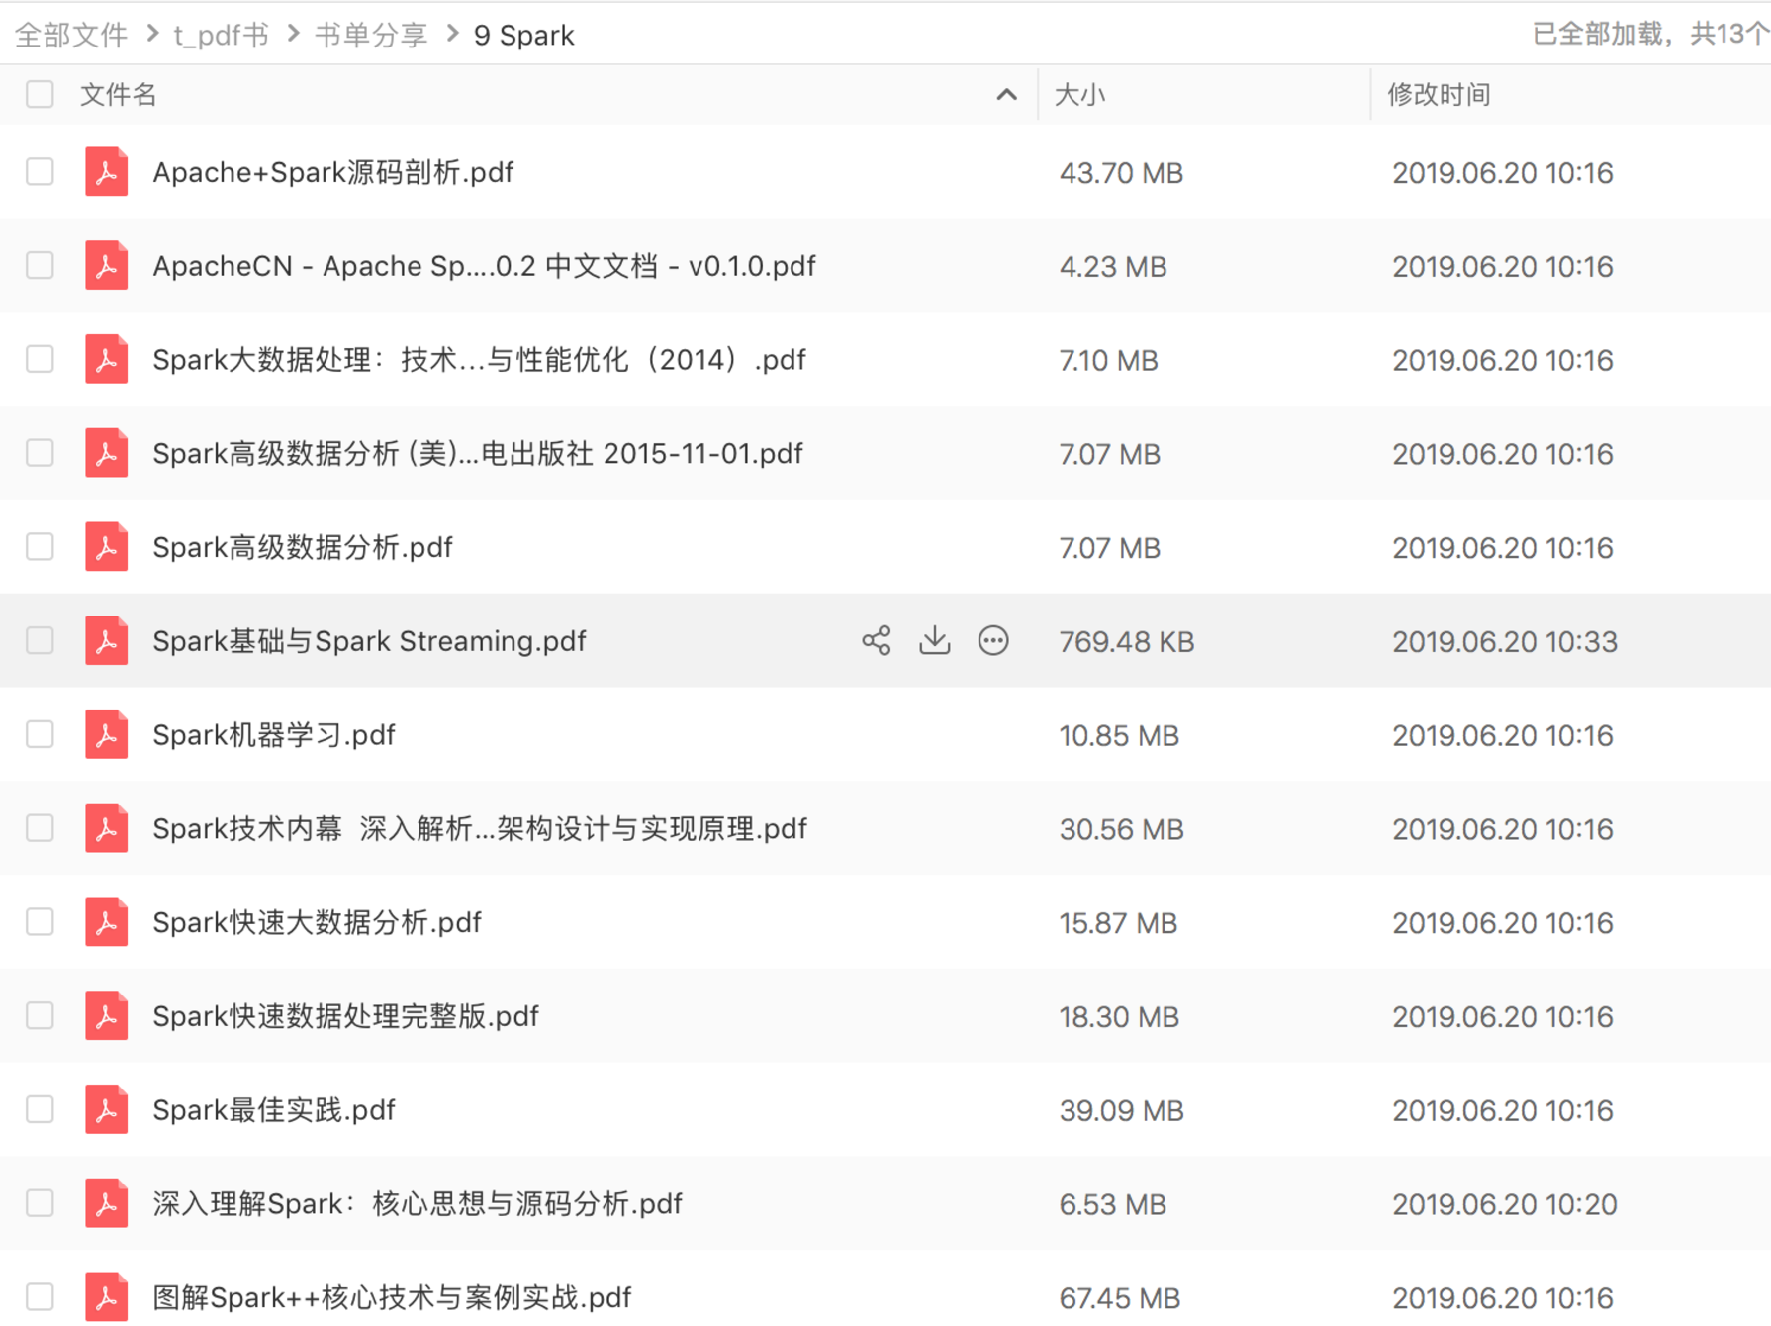Select checkbox for ApacheCN Apache Spark 中文文档

point(40,266)
